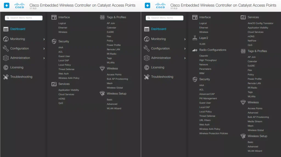
Task: Click the Troubleshooting tools icon in the right pane sidebar
Action: 147,77
